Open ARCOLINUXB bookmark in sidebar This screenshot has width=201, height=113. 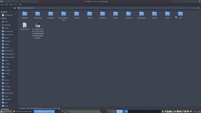click(x=9, y=57)
